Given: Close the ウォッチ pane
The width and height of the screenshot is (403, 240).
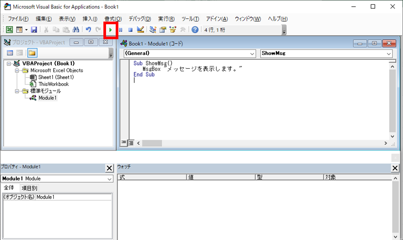Looking at the screenshot, I should 395,168.
